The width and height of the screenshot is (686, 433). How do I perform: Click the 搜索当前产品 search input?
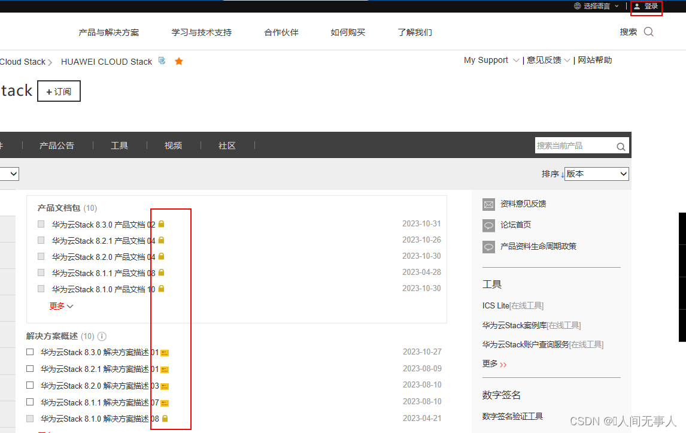(x=575, y=146)
